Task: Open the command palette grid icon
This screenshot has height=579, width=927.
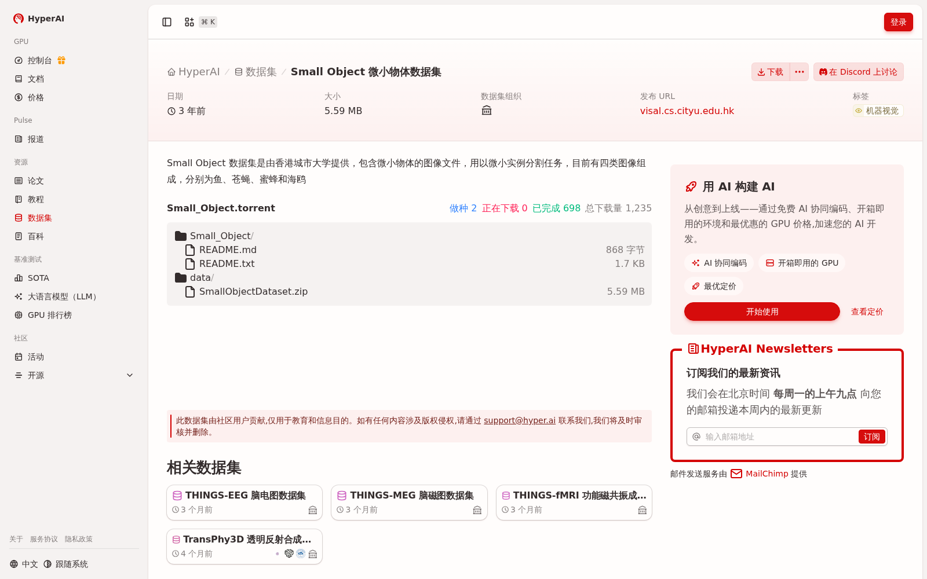Action: (189, 22)
